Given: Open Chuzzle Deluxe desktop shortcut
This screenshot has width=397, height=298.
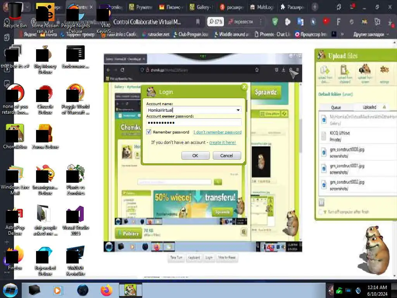Looking at the screenshot, I should (45, 100).
